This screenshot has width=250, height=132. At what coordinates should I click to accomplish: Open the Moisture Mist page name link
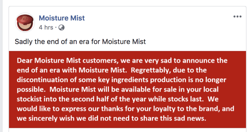pos(62,18)
